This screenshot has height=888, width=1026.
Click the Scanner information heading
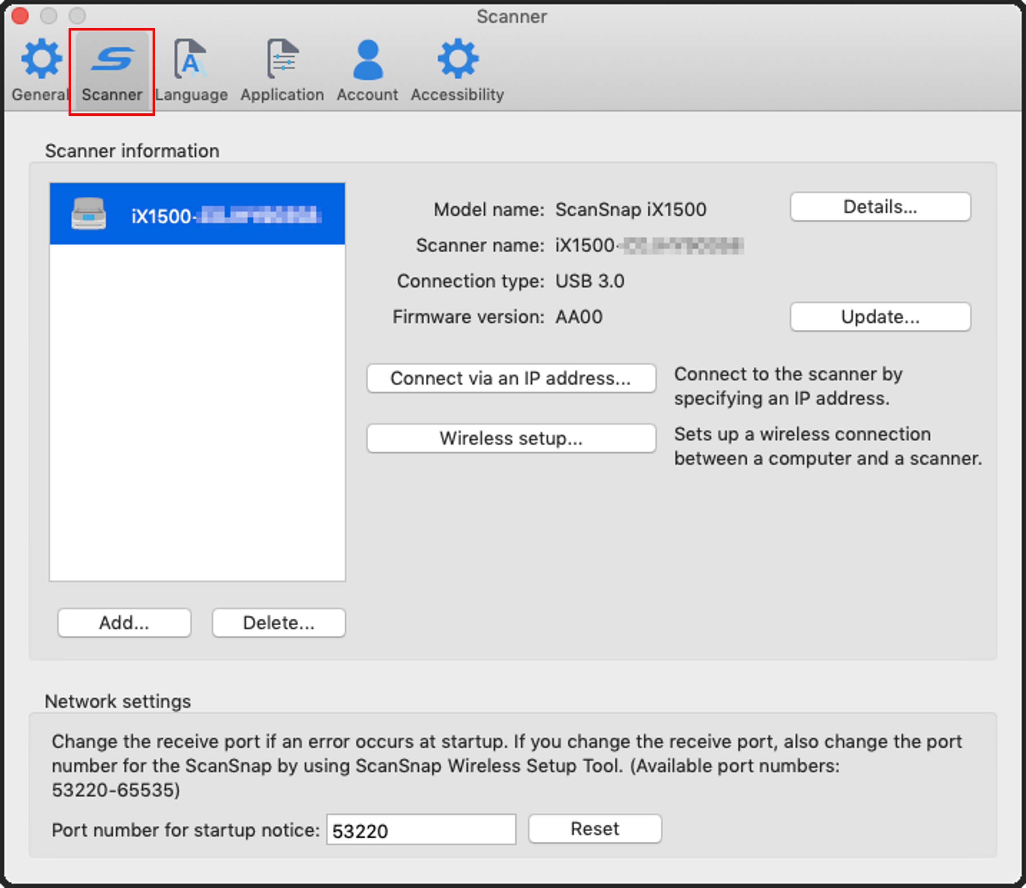coord(132,151)
